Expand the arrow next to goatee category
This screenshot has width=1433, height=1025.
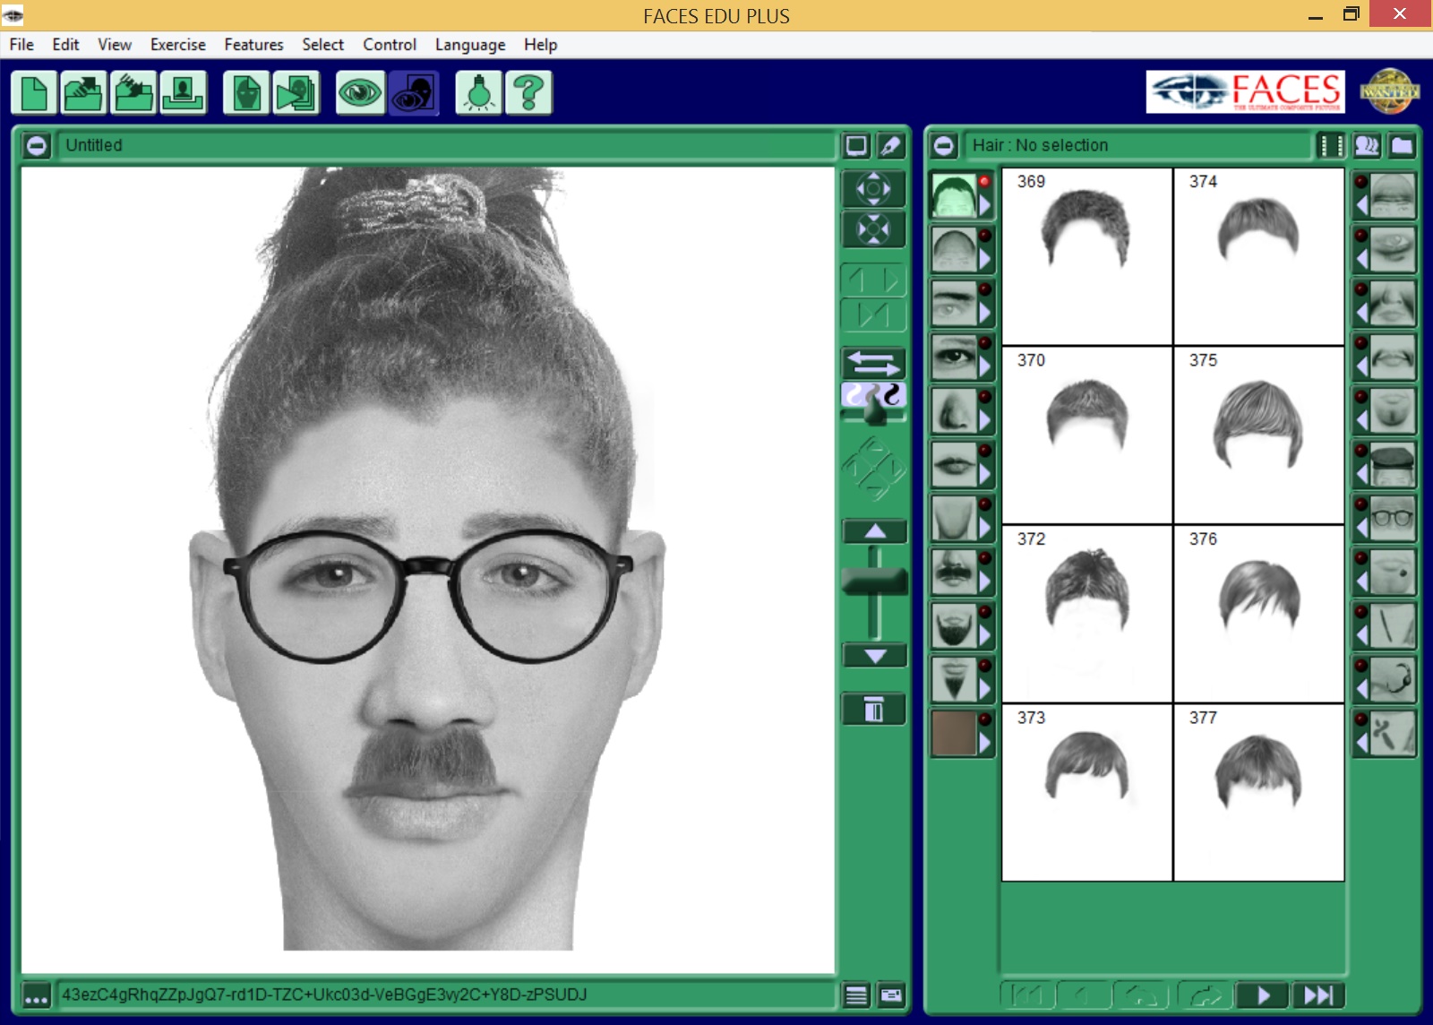pyautogui.click(x=985, y=689)
